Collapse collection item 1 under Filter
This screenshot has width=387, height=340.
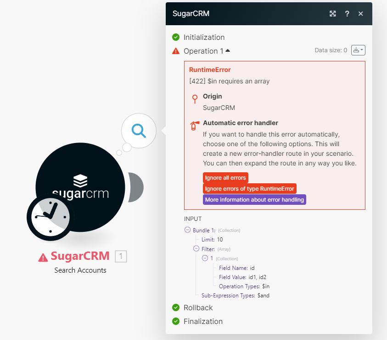[205, 258]
